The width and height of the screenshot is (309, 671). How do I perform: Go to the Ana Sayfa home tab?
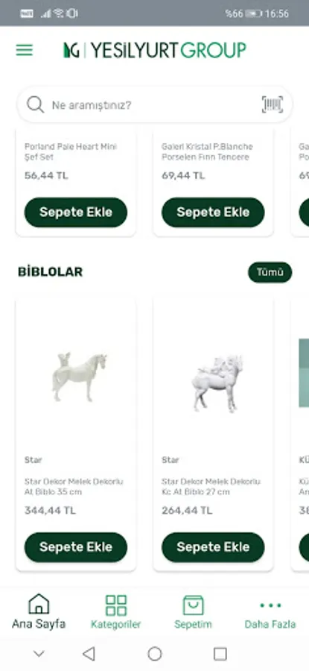click(39, 612)
